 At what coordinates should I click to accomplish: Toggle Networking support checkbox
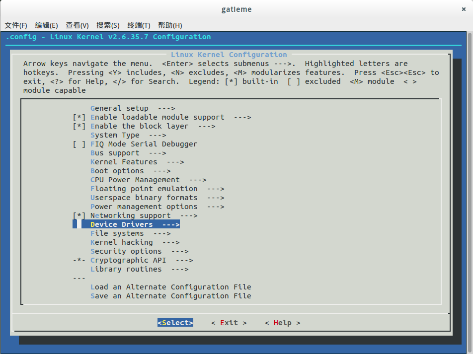(x=79, y=215)
